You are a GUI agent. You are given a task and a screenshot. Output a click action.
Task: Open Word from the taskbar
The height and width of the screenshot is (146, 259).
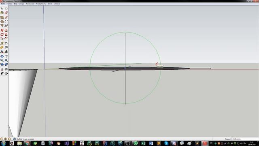[151, 143]
